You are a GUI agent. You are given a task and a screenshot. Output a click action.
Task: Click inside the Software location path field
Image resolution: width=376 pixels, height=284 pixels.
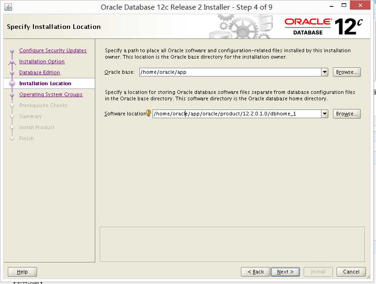click(237, 114)
